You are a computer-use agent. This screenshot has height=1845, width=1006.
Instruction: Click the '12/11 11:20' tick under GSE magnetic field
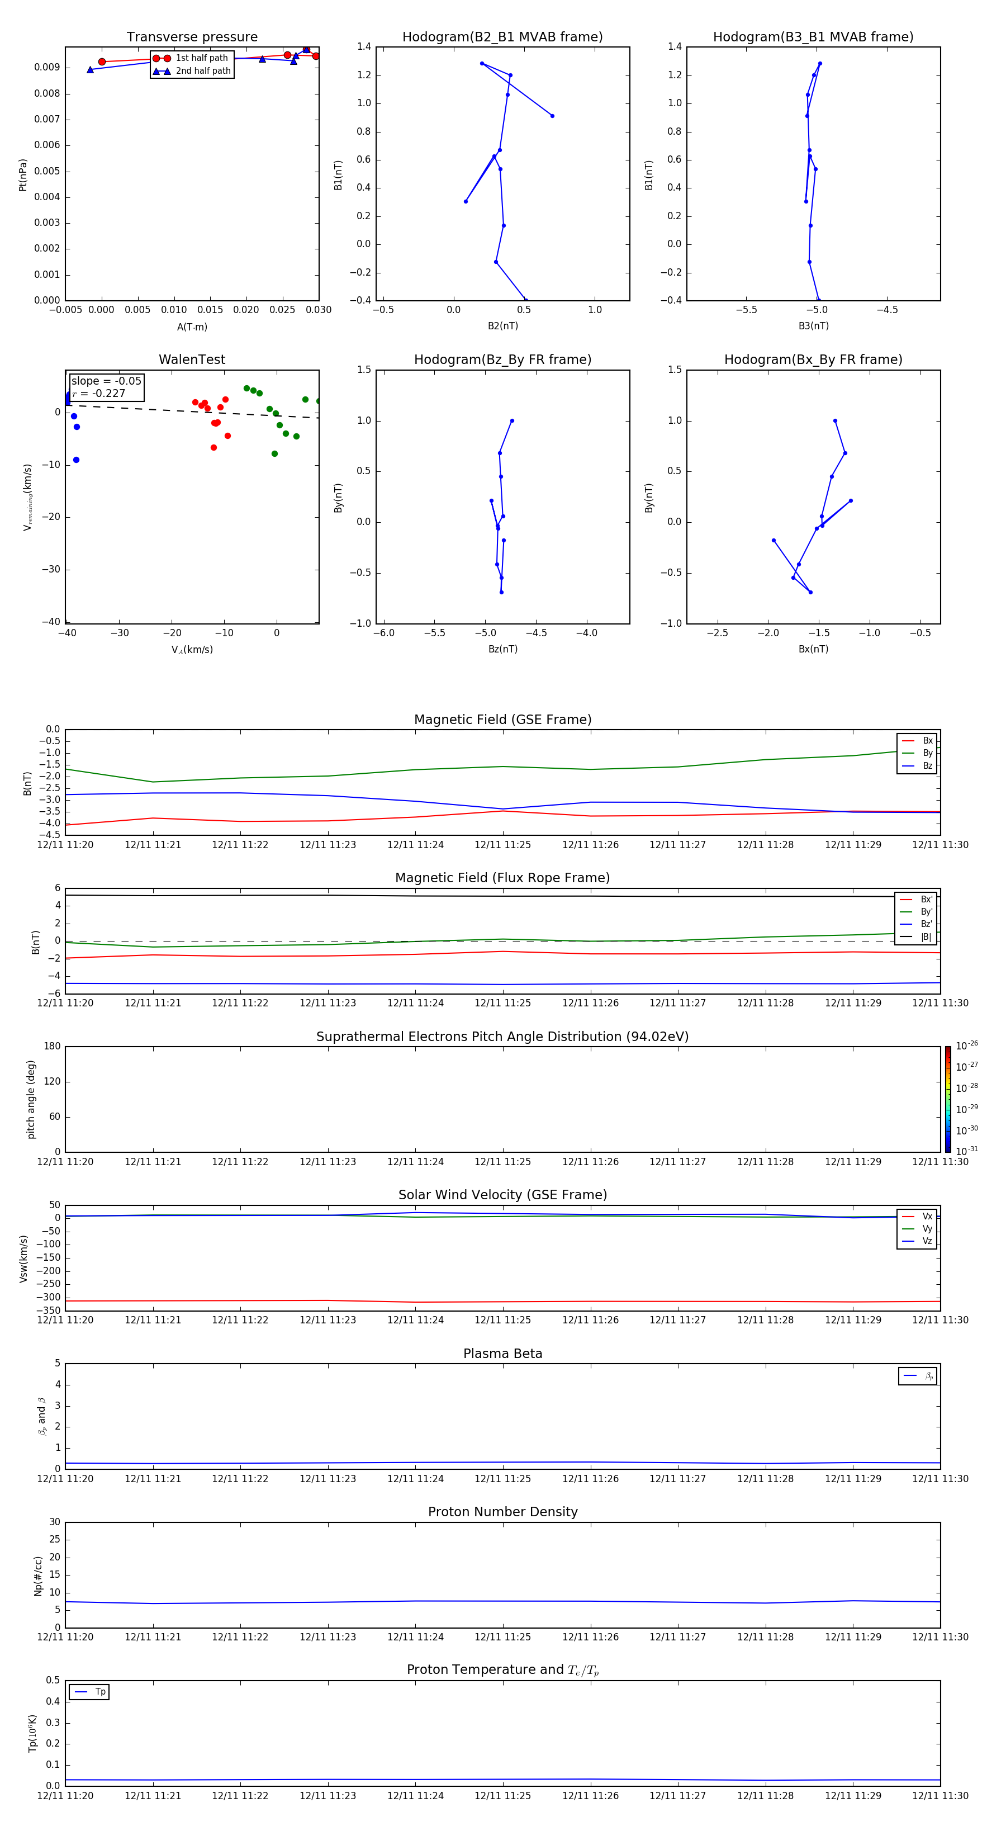[65, 845]
